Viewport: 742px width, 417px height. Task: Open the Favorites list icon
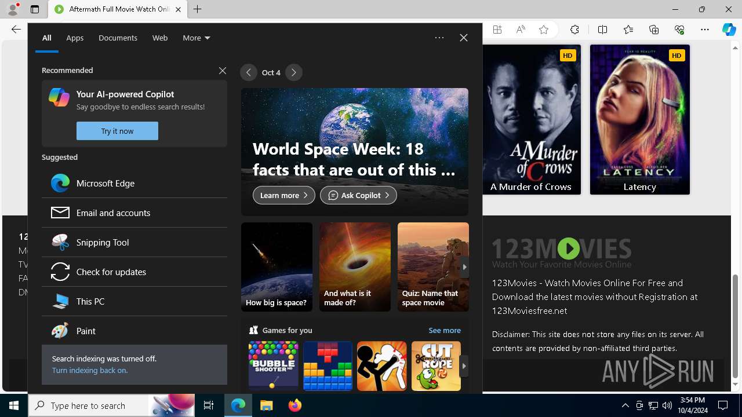click(x=628, y=30)
